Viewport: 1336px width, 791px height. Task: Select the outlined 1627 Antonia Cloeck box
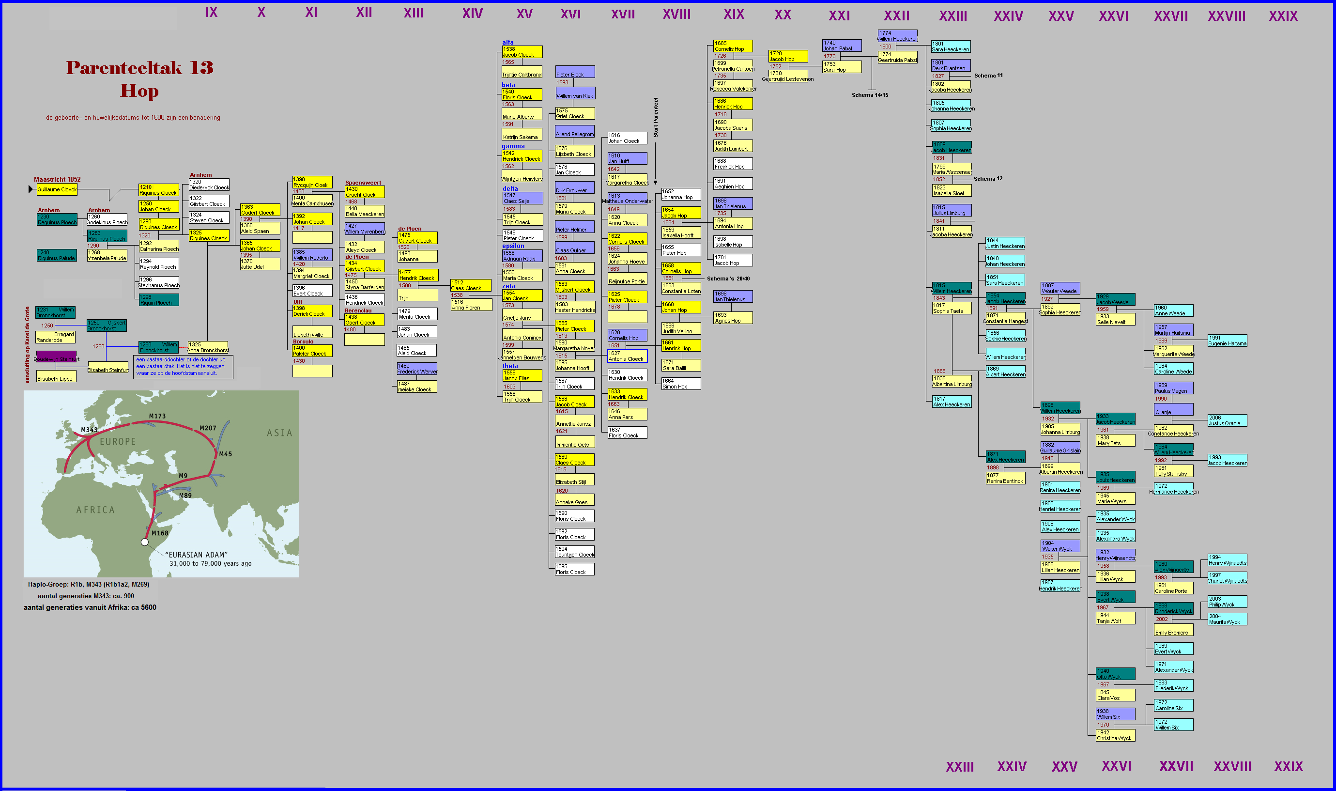click(x=627, y=356)
